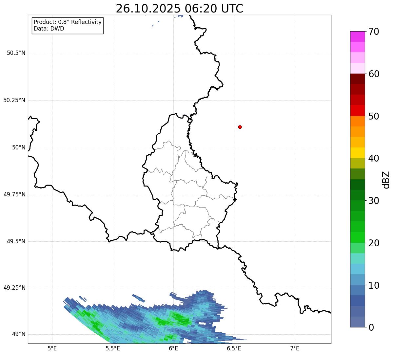Pick the bright green swatch just above 20 dBZ
The width and height of the screenshot is (394, 355).
(x=357, y=237)
